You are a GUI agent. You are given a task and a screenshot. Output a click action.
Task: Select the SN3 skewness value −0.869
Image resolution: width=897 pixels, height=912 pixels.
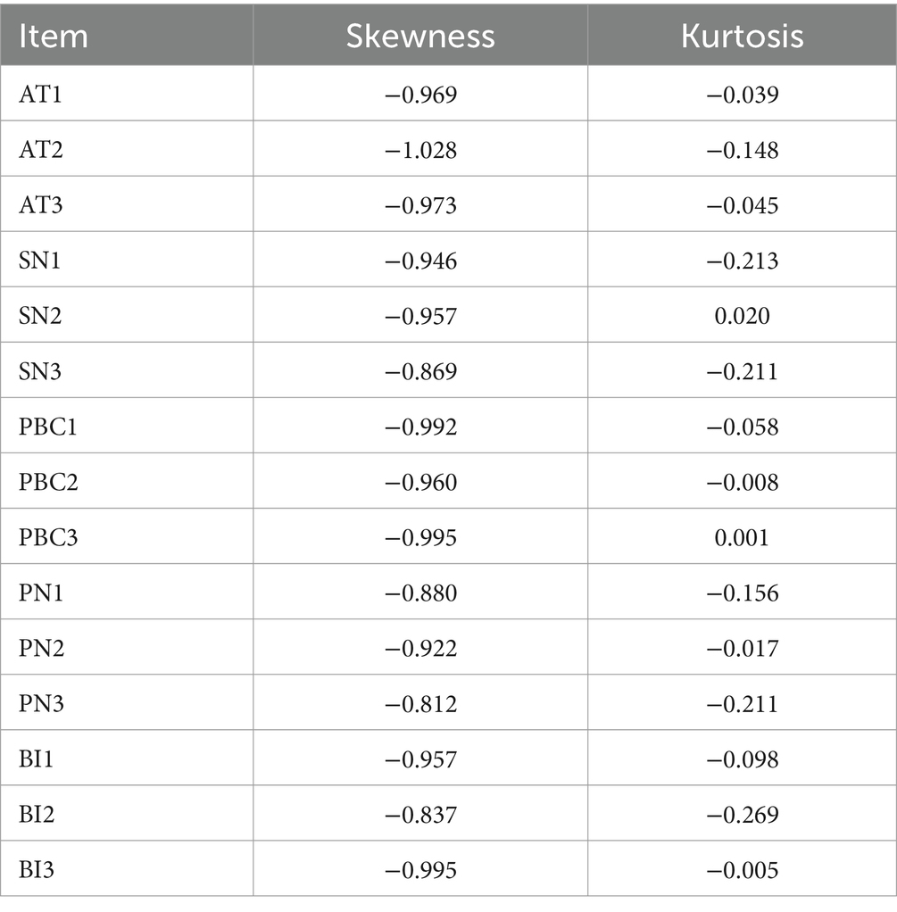(420, 371)
